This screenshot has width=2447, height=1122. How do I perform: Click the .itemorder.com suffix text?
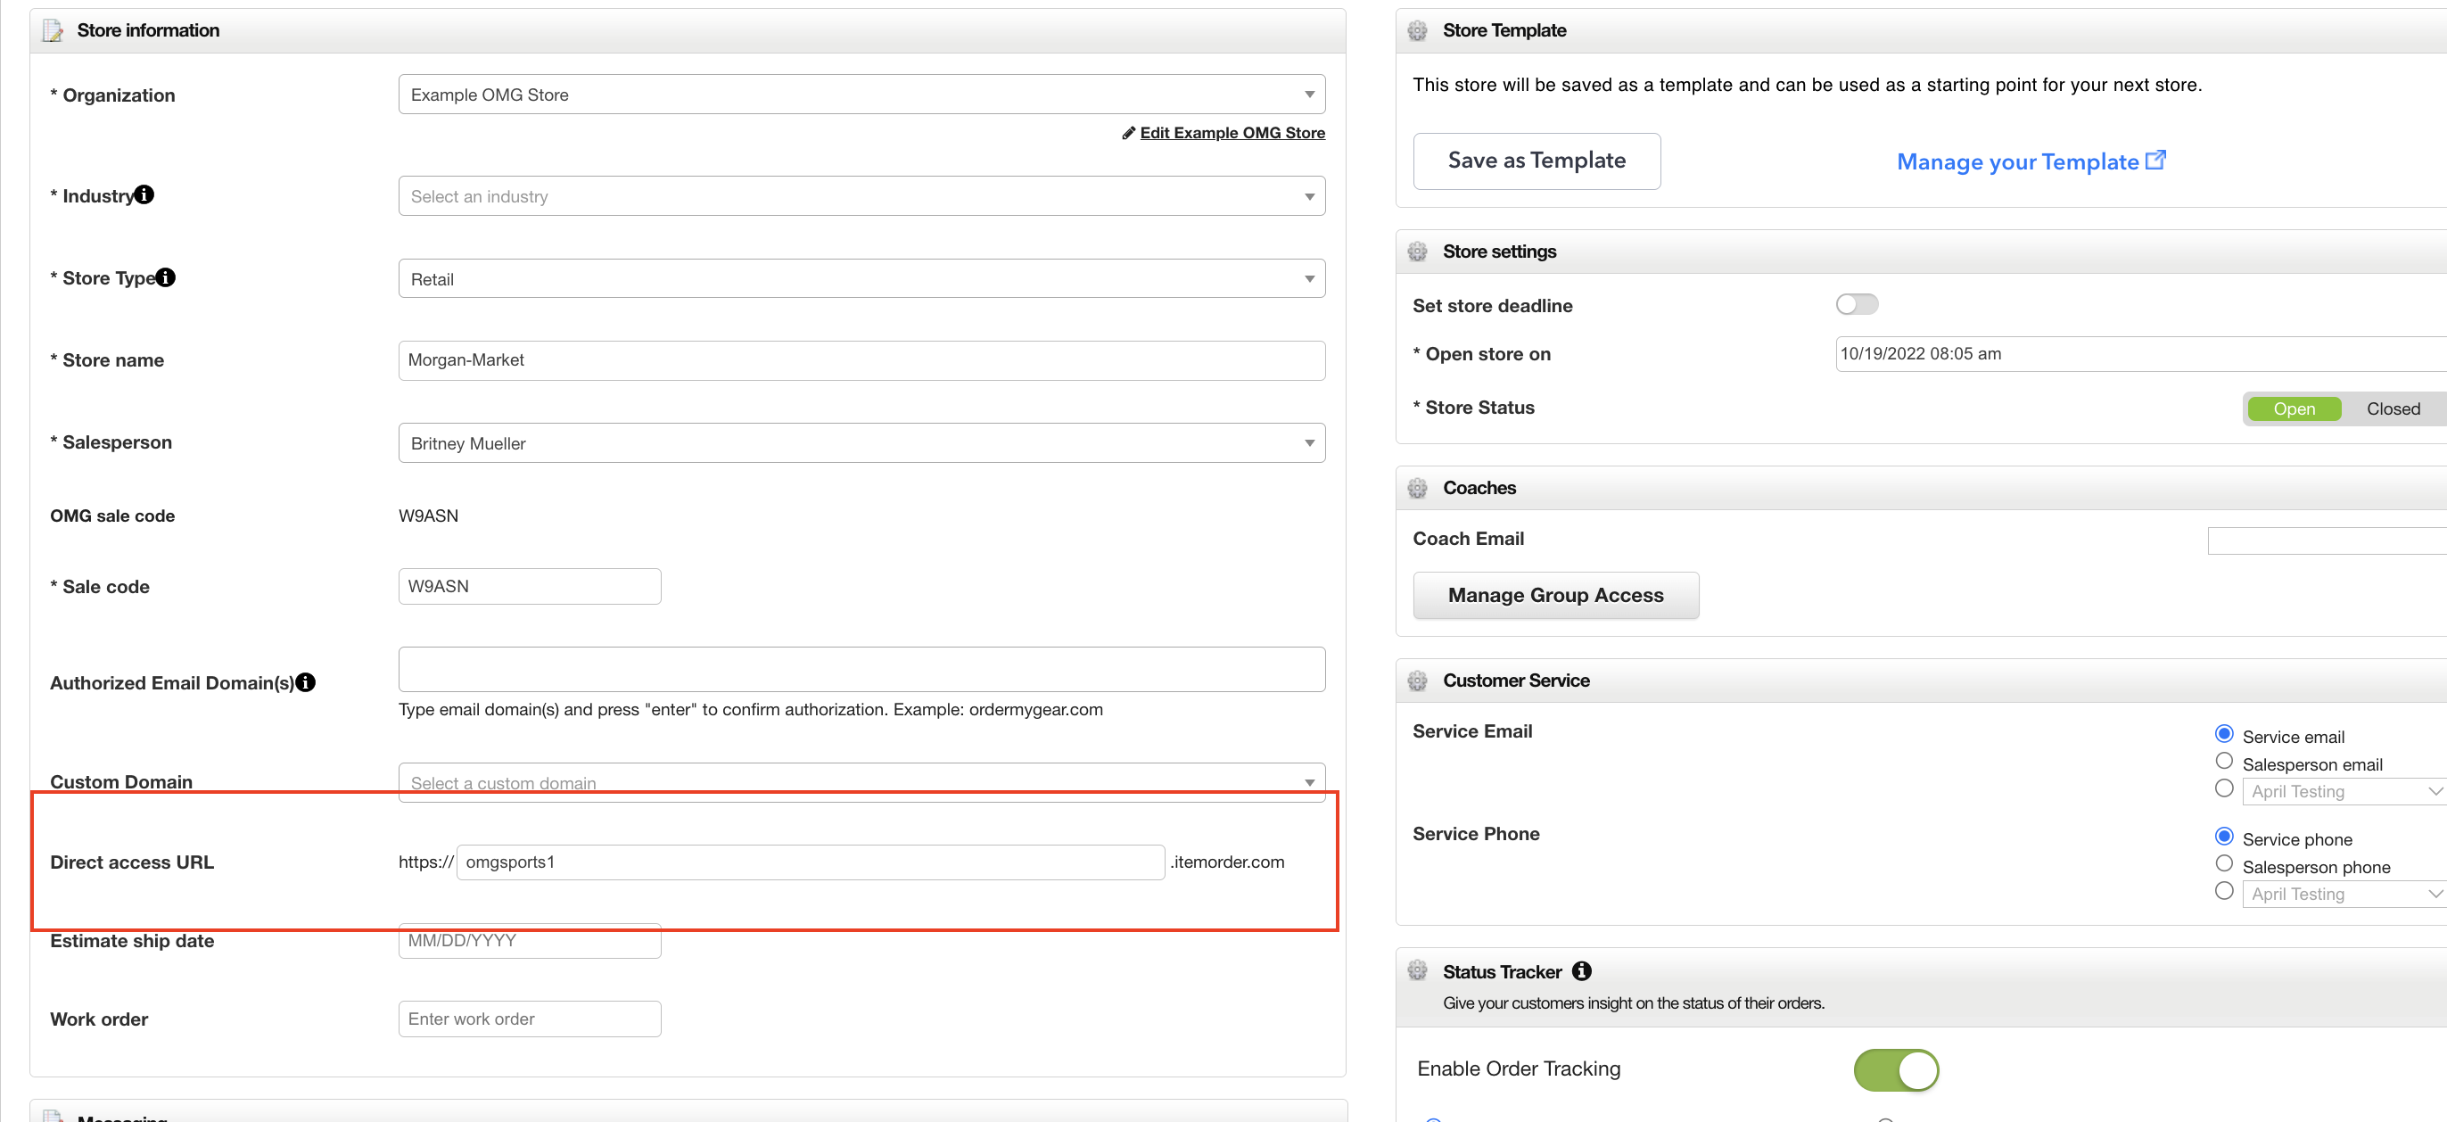pos(1227,862)
